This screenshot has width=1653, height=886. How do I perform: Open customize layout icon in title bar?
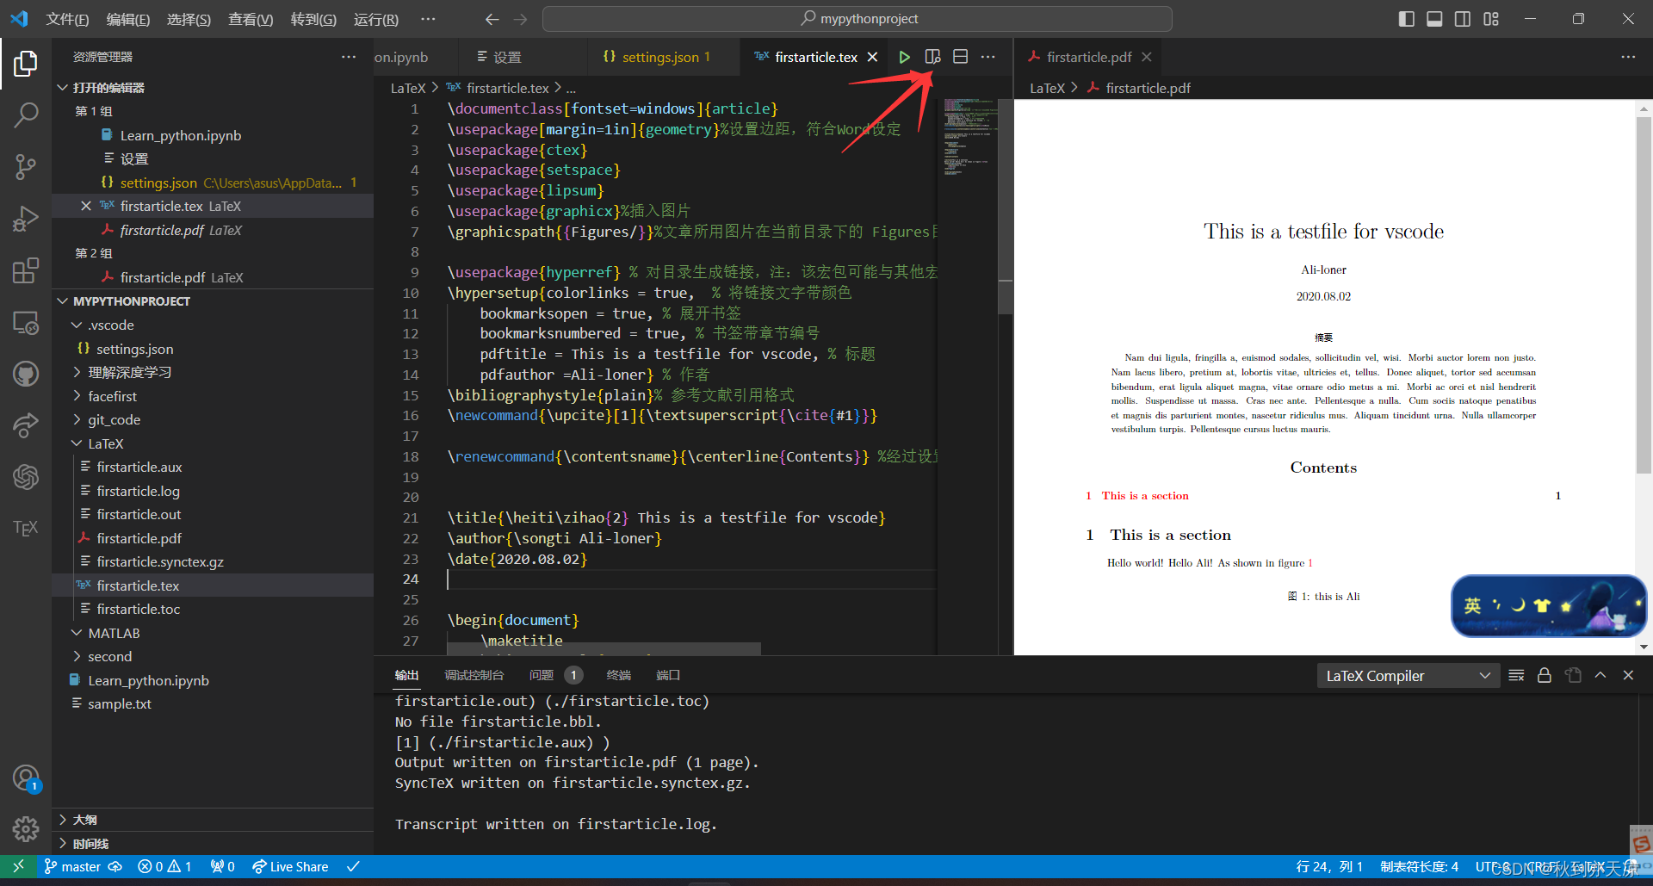click(x=1491, y=19)
